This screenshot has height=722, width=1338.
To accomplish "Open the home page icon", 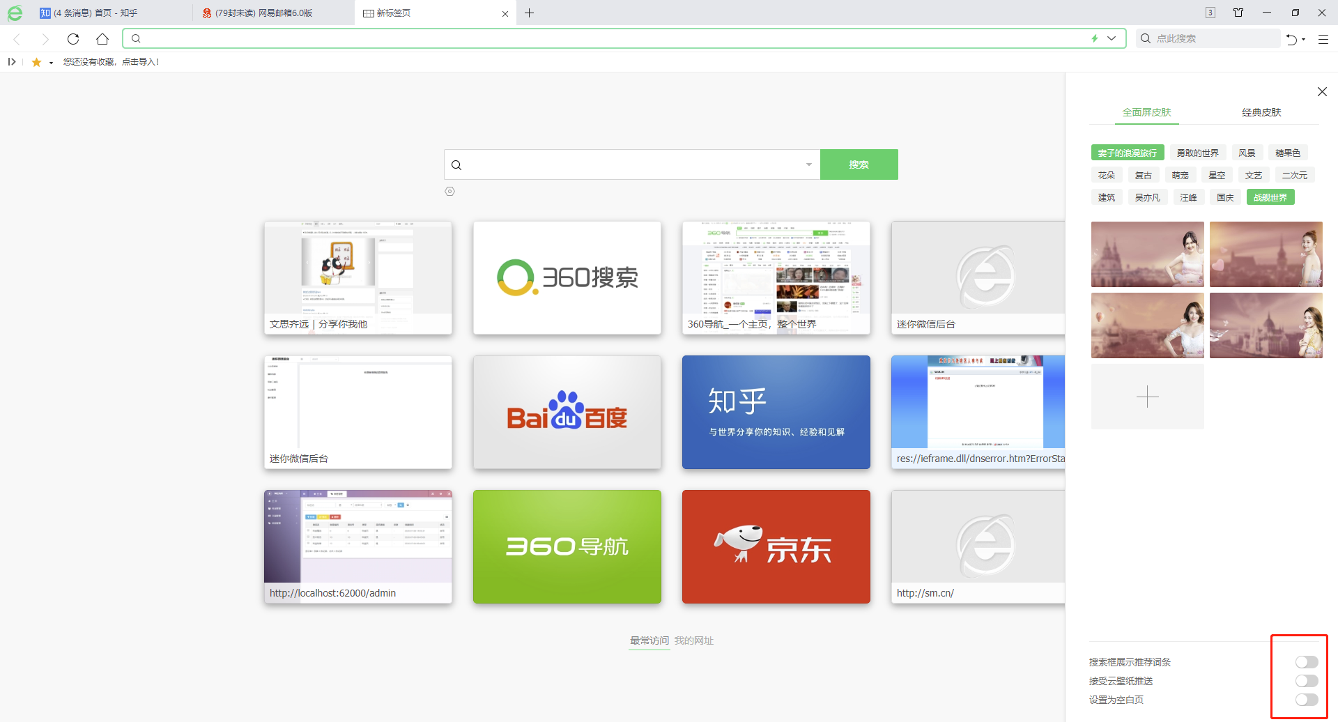I will (102, 39).
